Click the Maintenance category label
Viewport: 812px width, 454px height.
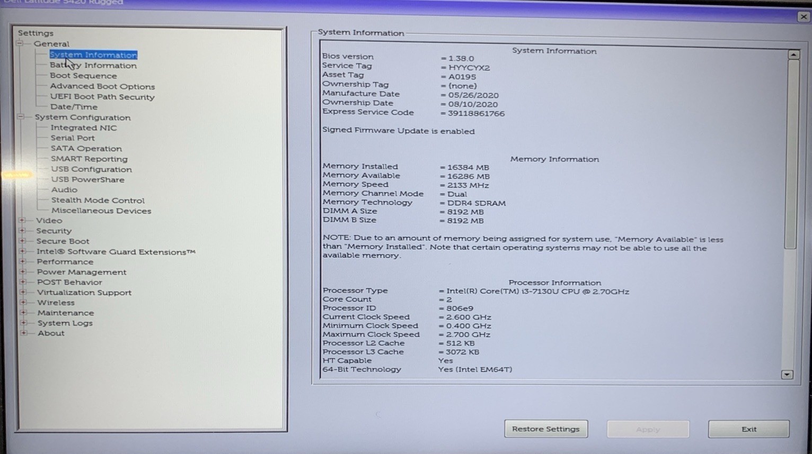65,313
